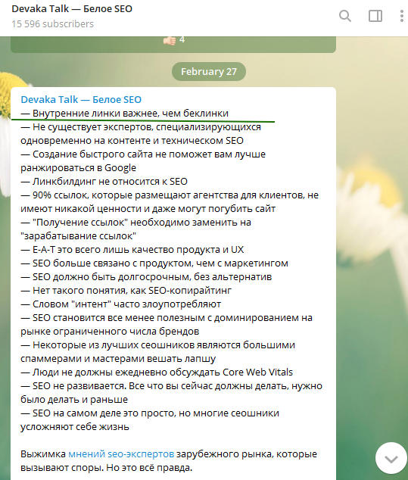
Task: Click 'SEO на самом деле это просто' line
Action: coord(150,413)
